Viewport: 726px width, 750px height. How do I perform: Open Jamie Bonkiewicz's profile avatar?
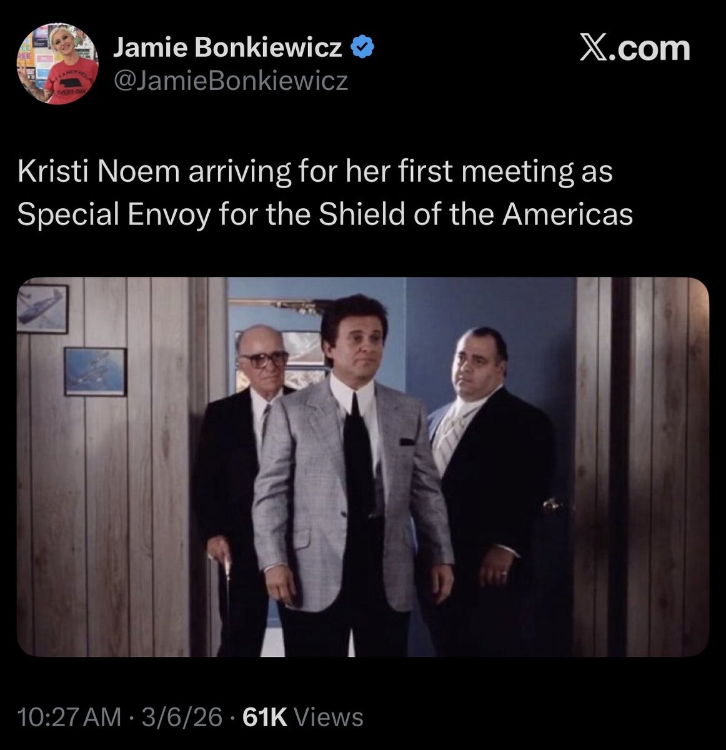[57, 64]
